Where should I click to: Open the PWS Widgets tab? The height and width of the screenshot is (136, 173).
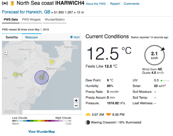tap(31, 19)
